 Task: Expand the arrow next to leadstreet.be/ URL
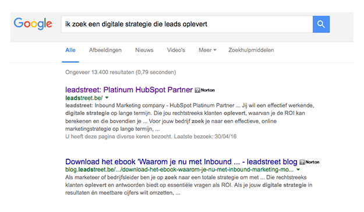coord(107,98)
